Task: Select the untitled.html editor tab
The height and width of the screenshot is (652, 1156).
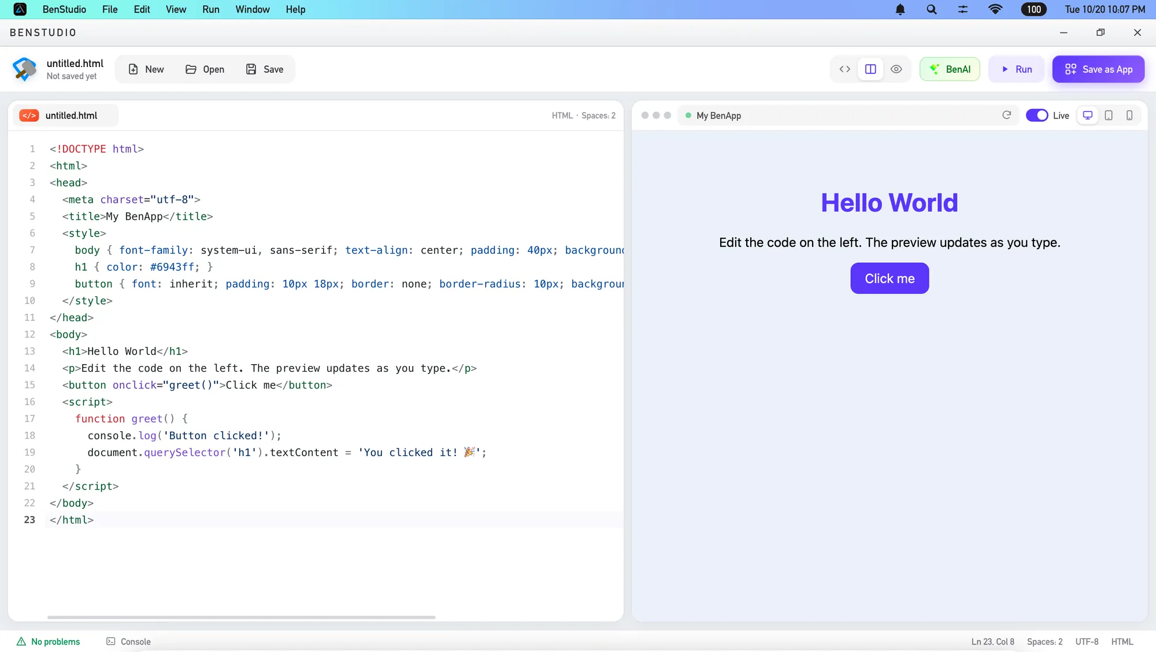Action: (x=66, y=116)
